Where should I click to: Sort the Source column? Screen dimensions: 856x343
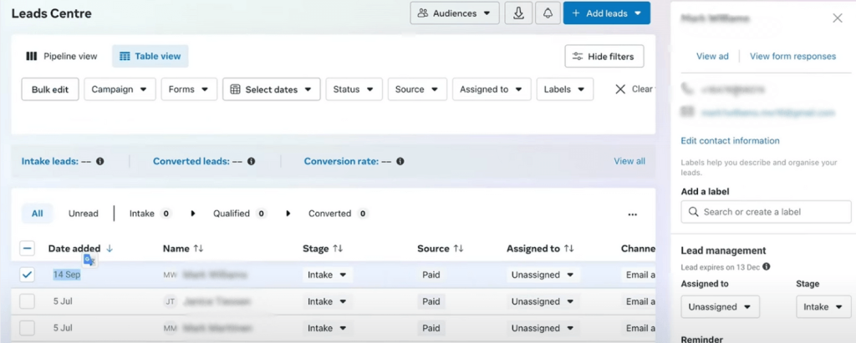pos(458,249)
